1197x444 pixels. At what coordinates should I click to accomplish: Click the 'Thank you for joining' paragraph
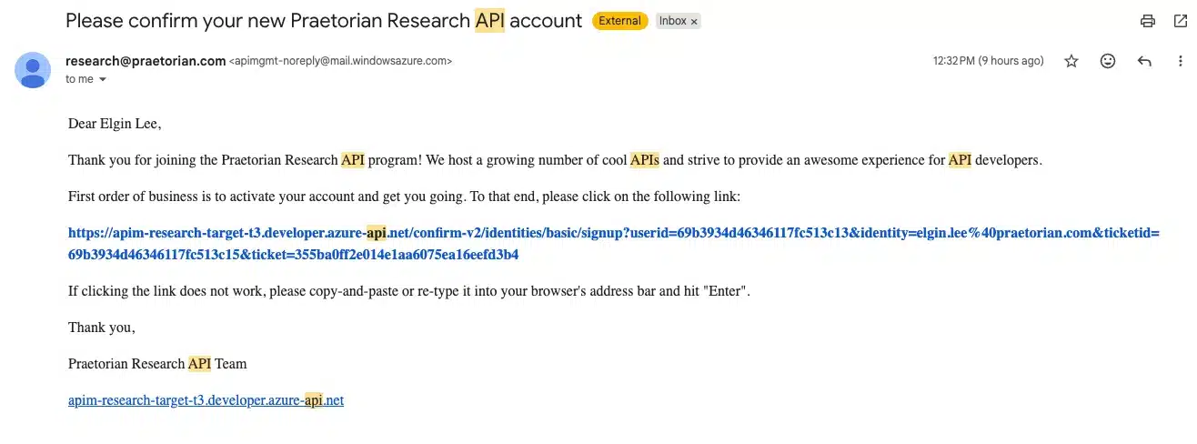555,160
